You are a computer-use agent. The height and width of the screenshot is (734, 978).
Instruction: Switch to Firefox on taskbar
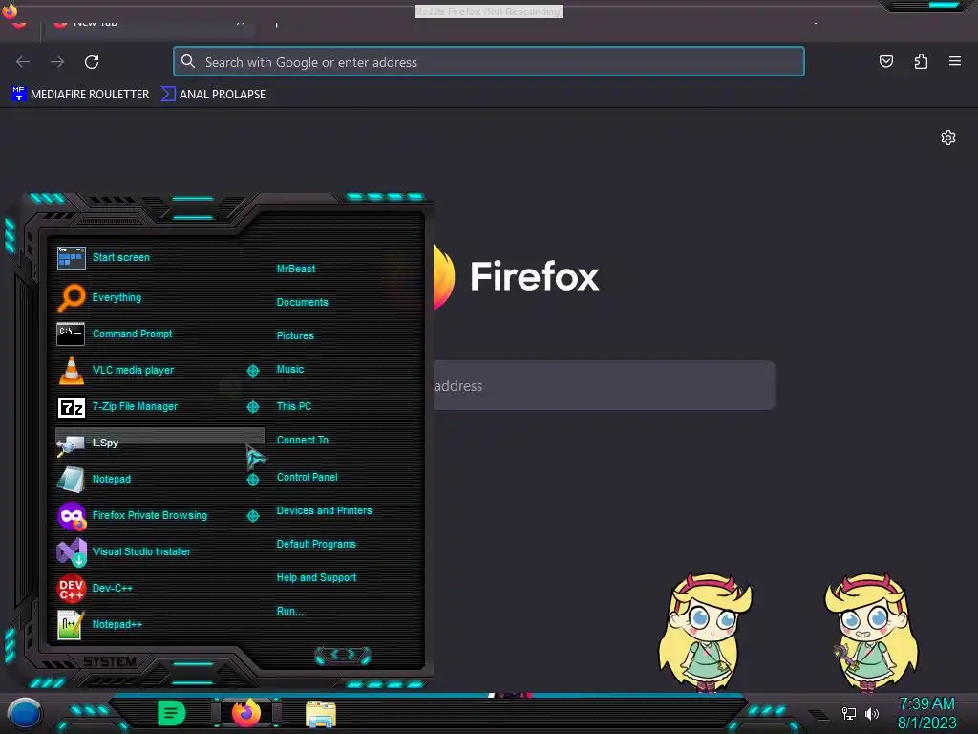[245, 713]
